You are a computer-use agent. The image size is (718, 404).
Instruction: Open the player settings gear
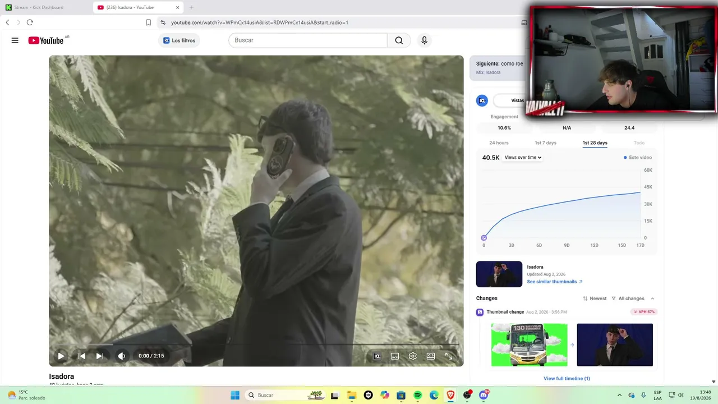pyautogui.click(x=413, y=356)
